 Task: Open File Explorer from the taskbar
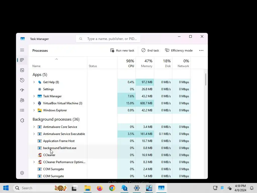coord(87,188)
